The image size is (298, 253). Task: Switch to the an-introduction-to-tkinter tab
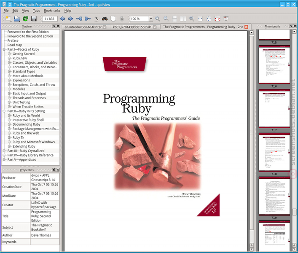pos(83,27)
